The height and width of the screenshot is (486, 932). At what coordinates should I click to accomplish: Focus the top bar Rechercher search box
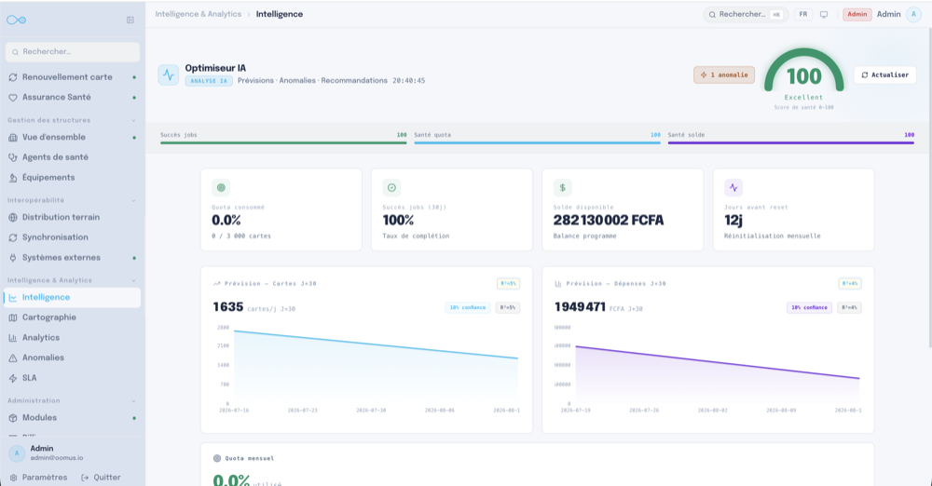pyautogui.click(x=746, y=14)
